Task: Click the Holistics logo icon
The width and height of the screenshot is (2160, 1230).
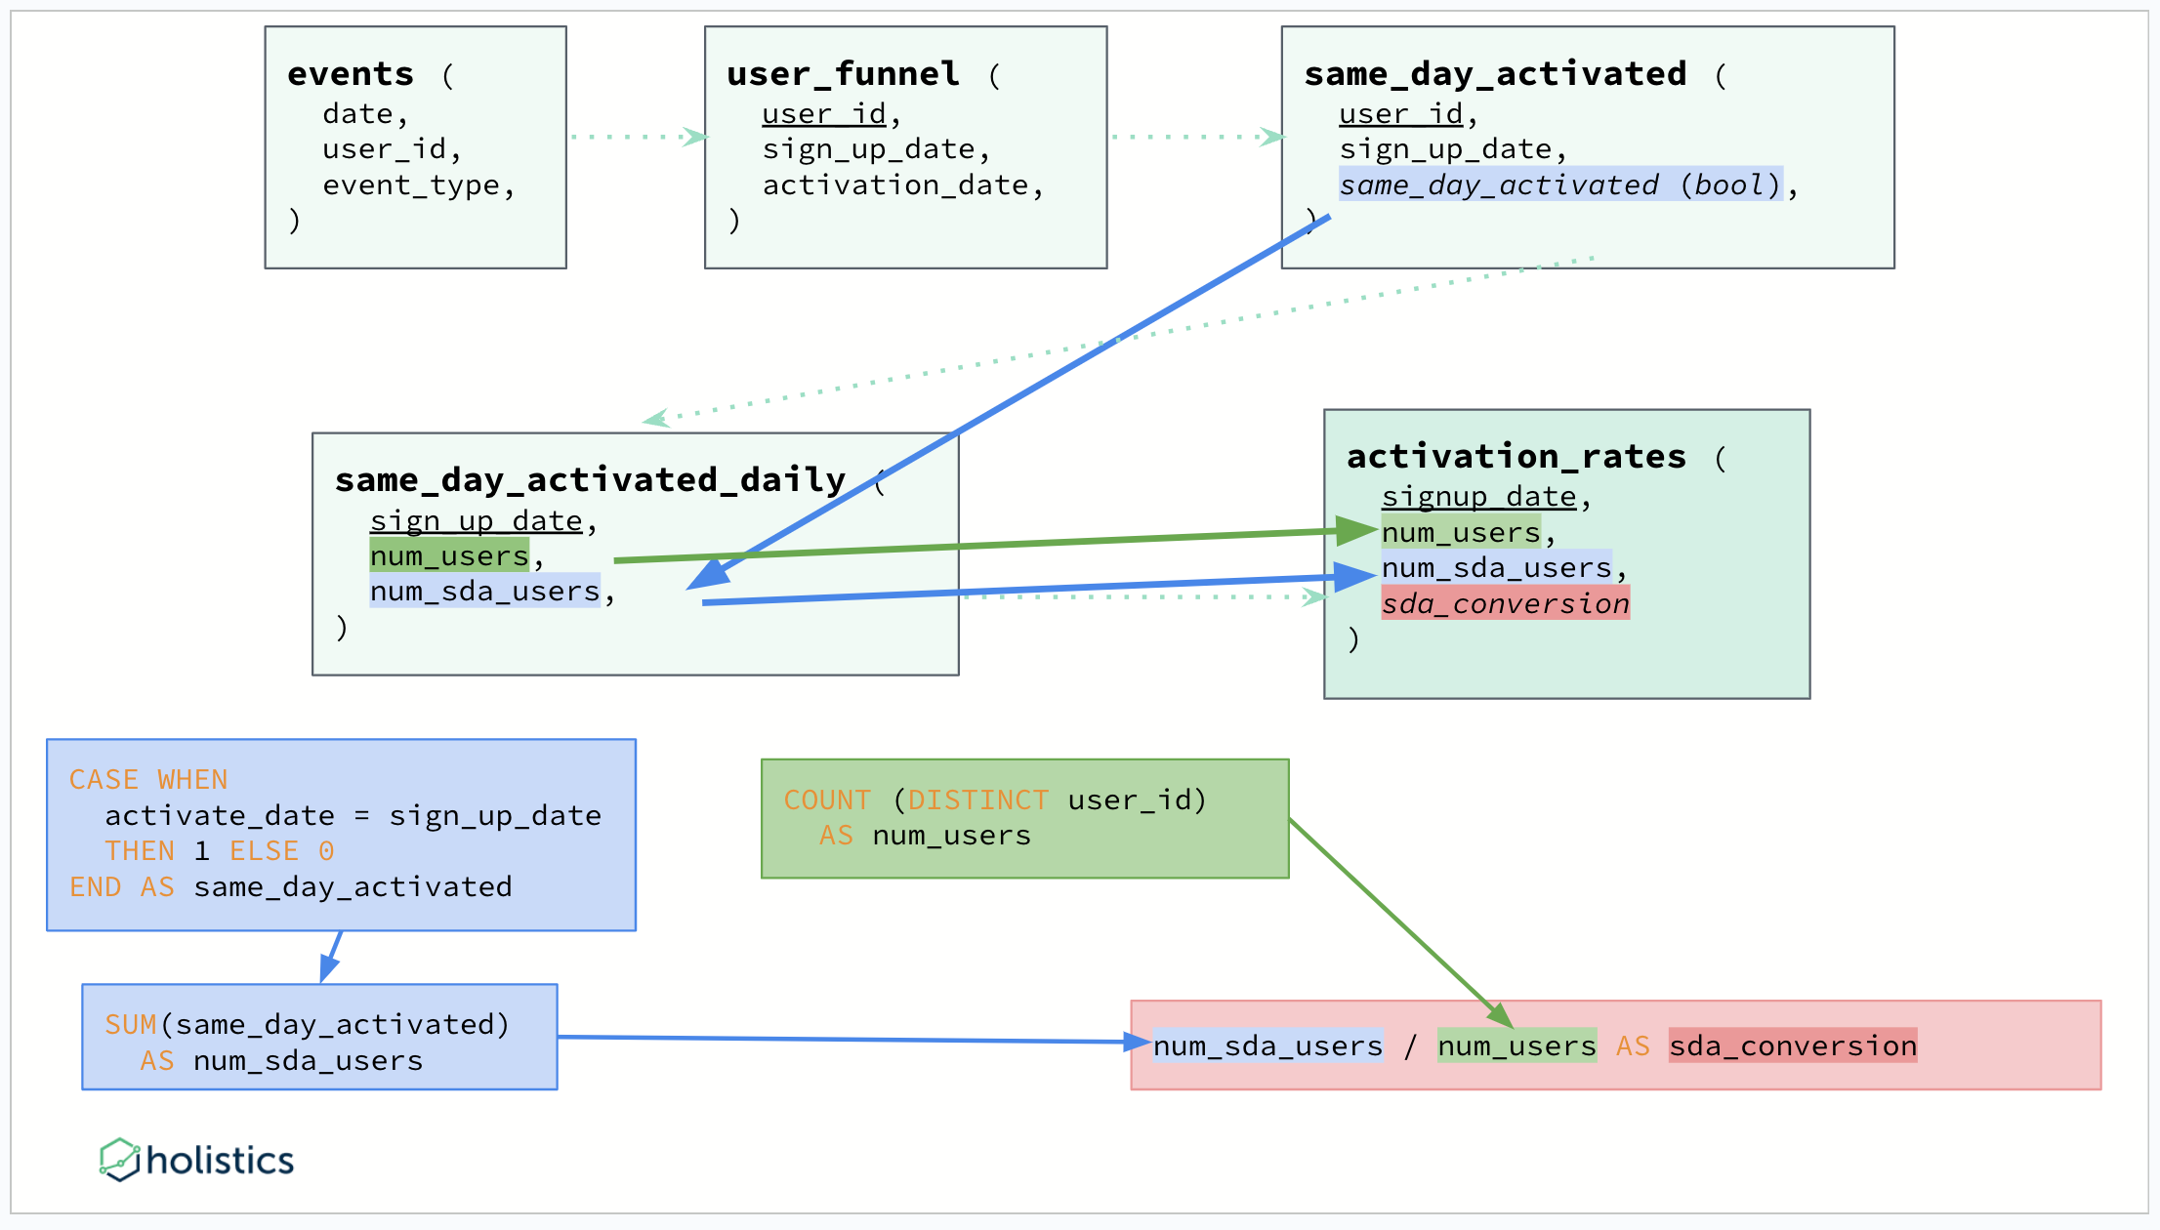Action: [120, 1160]
